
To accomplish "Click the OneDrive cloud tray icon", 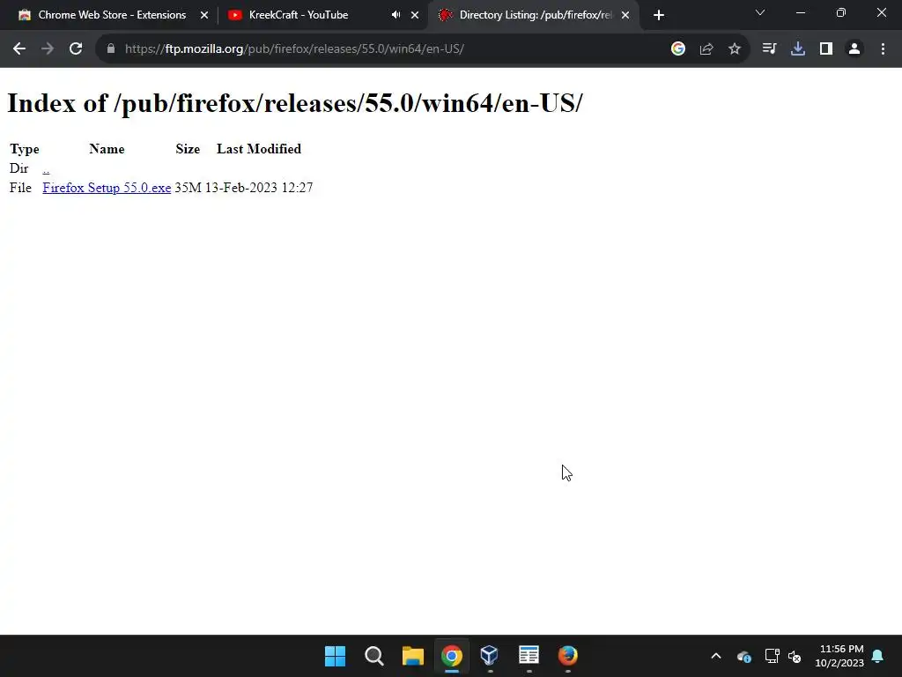I will (743, 656).
